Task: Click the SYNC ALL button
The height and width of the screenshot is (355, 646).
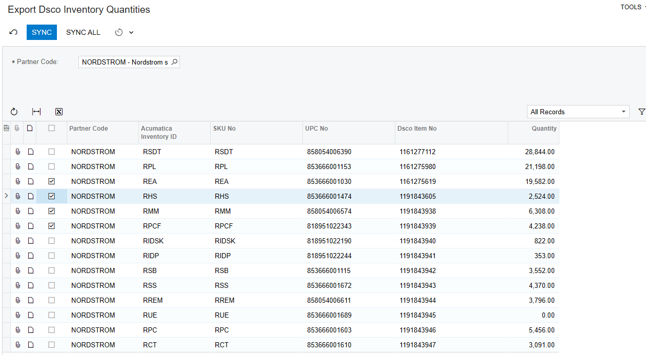Action: (83, 32)
